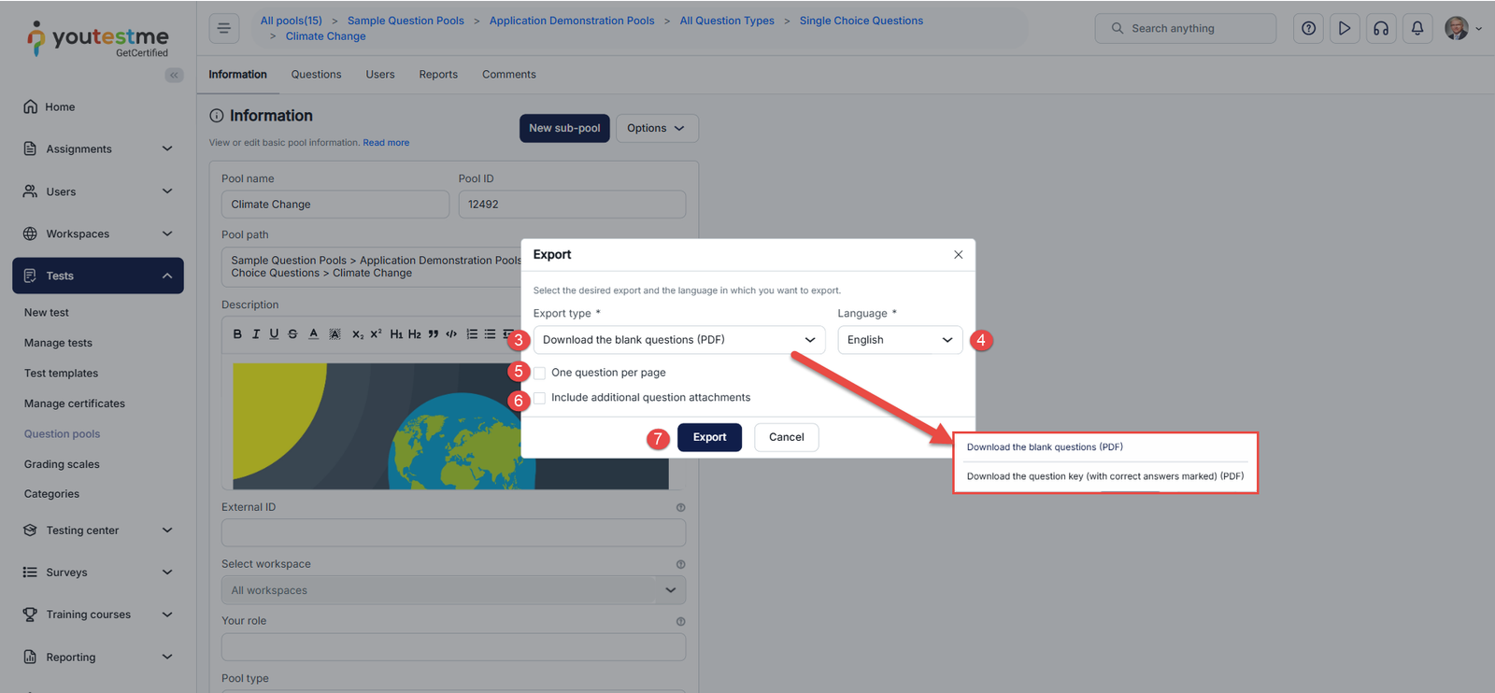This screenshot has width=1495, height=693.
Task: Click the help question mark icon
Action: (x=1308, y=28)
